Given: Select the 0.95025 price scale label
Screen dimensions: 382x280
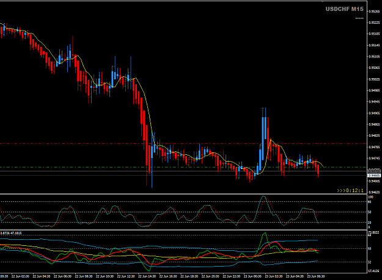Looking at the screenshot, I should 375,79.
